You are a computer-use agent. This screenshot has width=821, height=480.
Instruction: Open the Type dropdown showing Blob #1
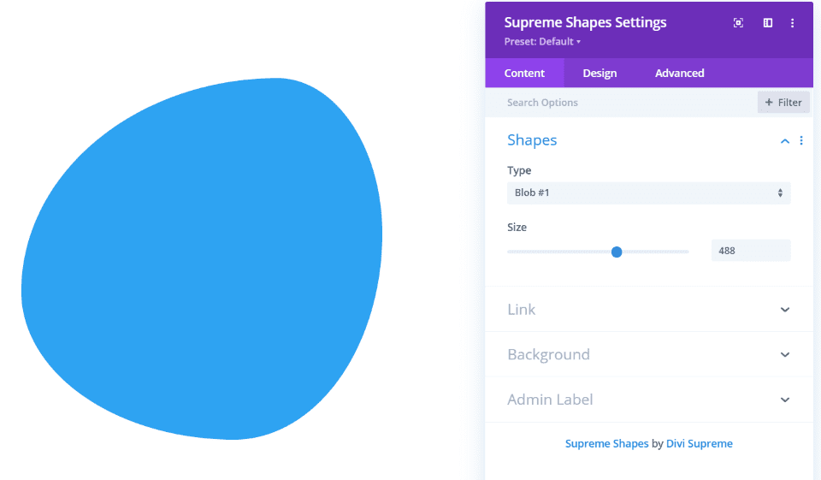coord(648,193)
